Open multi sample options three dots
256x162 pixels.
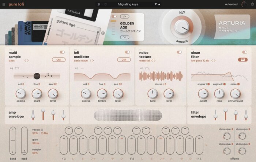click(x=10, y=50)
